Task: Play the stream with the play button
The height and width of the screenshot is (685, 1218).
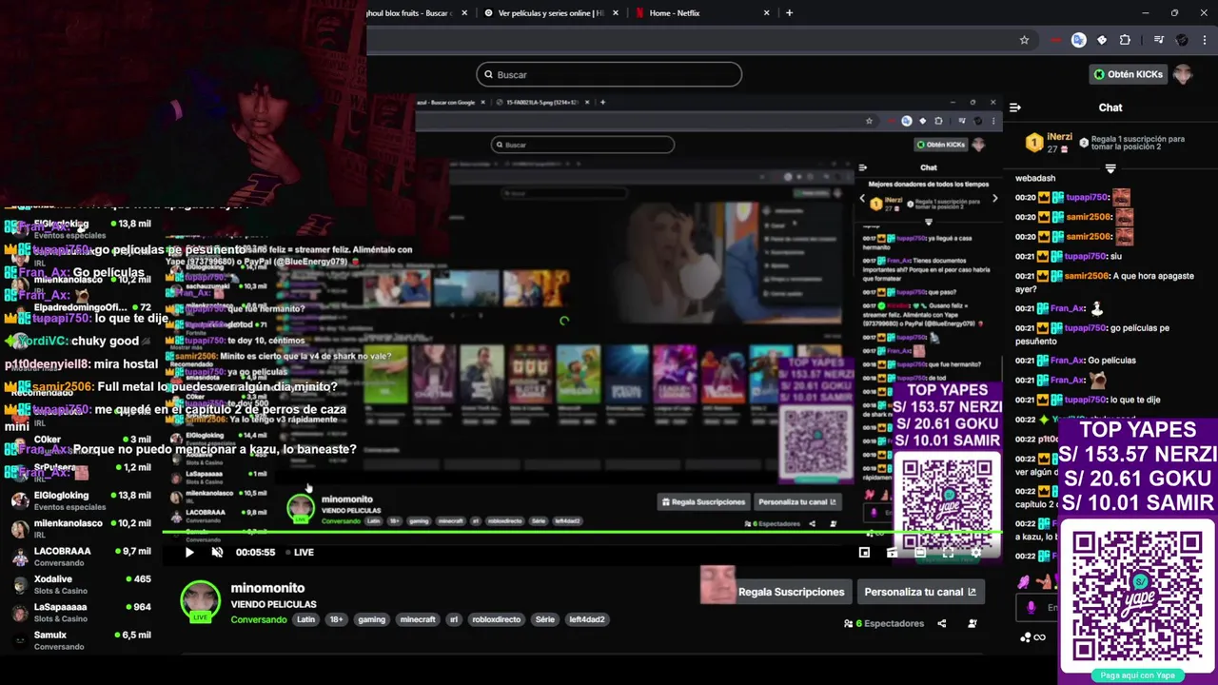Action: 189,552
